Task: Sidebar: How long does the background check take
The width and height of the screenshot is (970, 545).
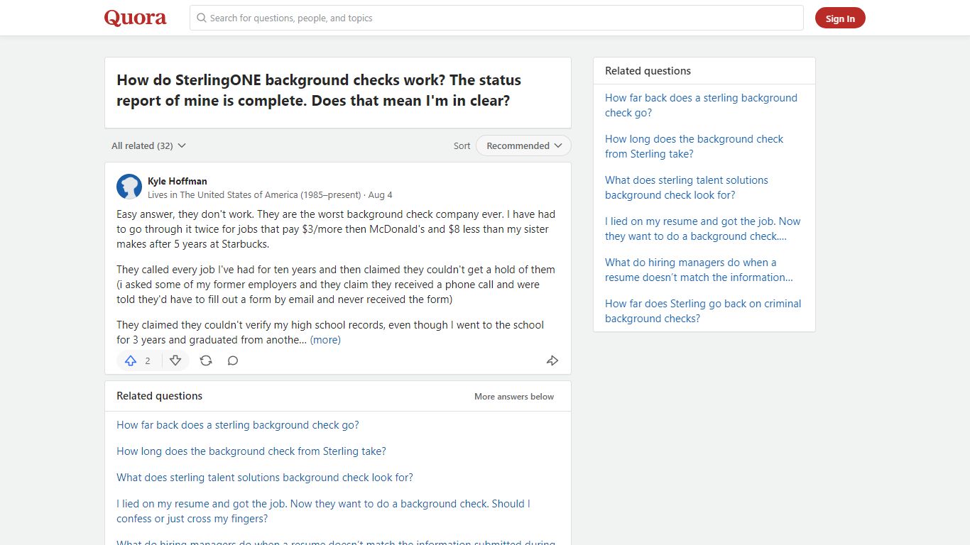Action: [694, 146]
